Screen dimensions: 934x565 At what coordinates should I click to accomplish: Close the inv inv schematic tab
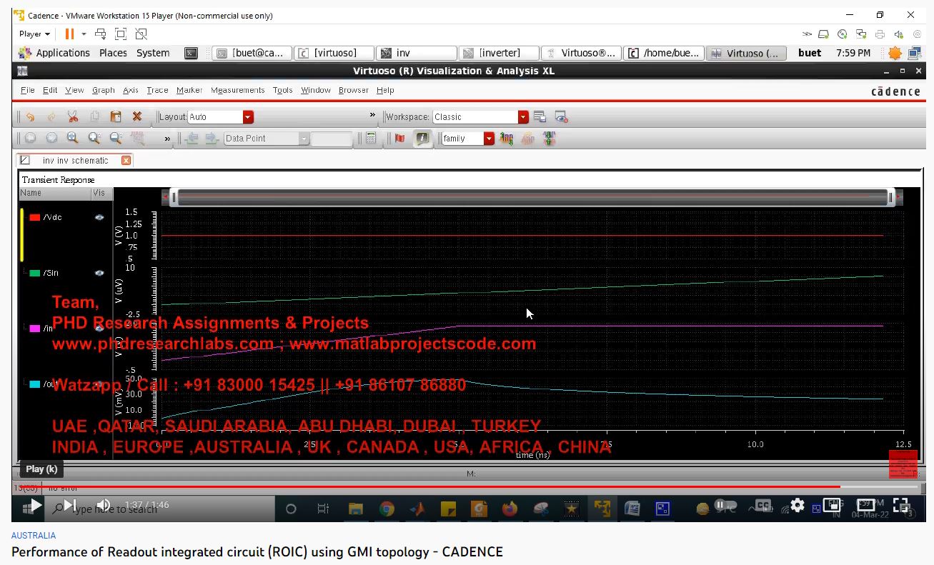[126, 161]
